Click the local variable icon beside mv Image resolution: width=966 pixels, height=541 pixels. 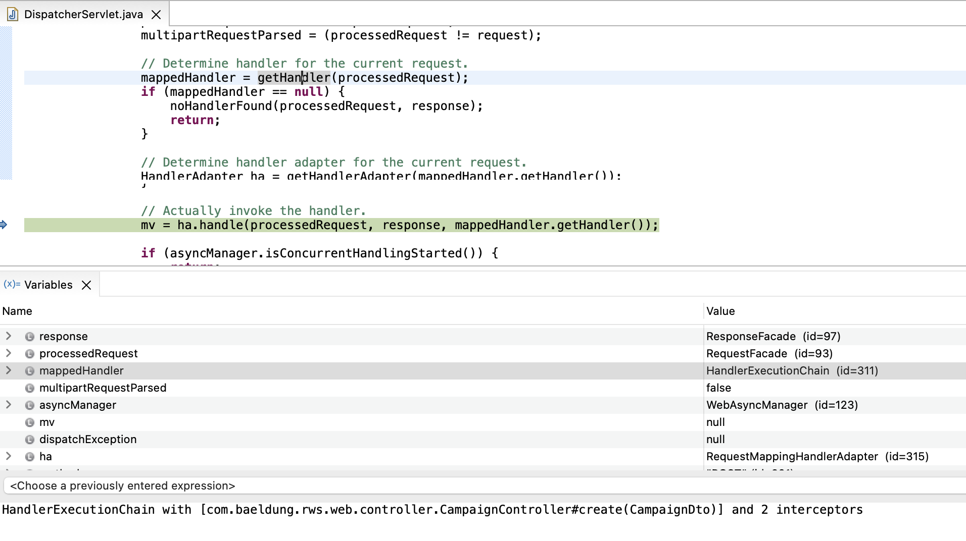coord(30,422)
